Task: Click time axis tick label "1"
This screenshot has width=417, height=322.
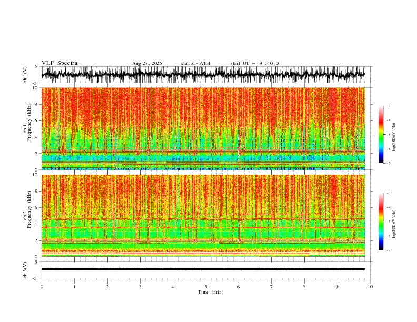Action: (74, 287)
